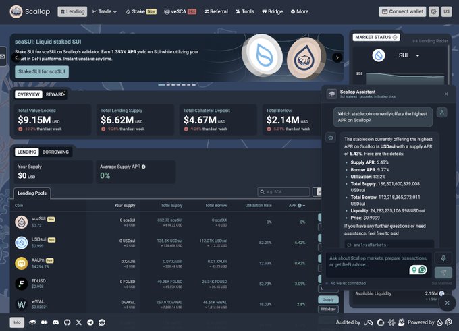Click the Grammarly icon in chat input
Image resolution: width=459 pixels, height=331 pixels.
(423, 270)
